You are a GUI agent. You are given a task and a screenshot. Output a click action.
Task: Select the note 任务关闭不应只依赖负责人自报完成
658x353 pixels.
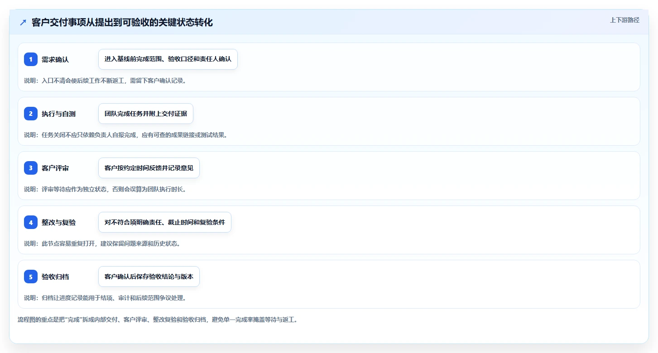point(125,135)
